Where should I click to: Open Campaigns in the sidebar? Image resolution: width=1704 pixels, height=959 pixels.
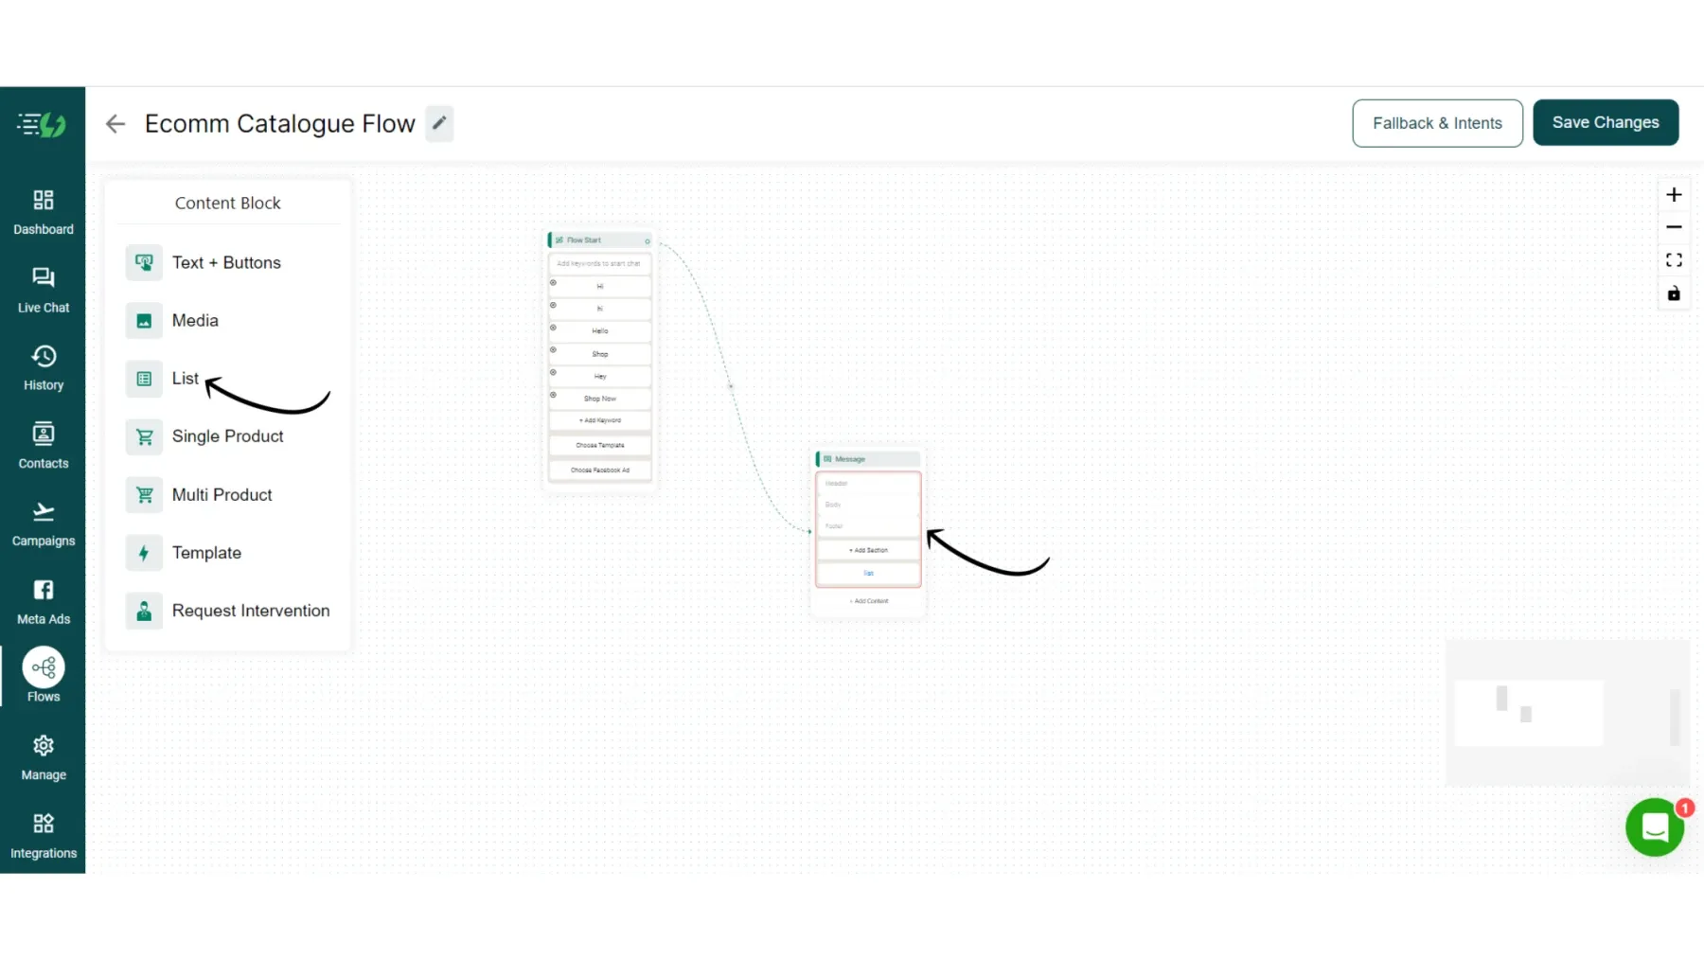pyautogui.click(x=43, y=524)
